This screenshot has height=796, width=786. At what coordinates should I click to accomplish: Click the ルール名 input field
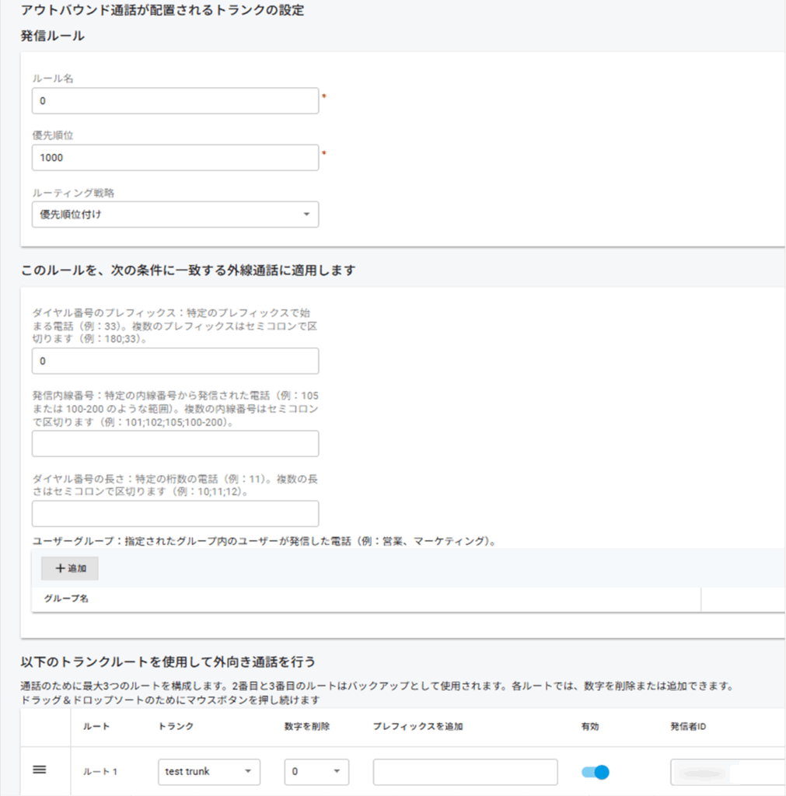point(175,101)
